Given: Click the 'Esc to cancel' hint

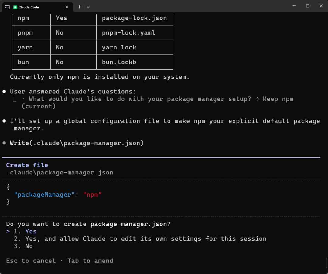Looking at the screenshot, I should (31, 261).
